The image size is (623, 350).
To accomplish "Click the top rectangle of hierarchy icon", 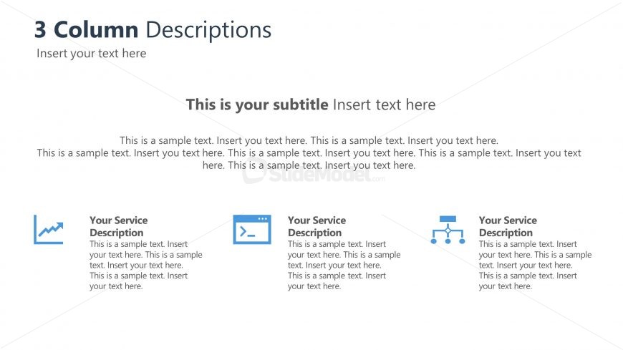I will (x=448, y=218).
